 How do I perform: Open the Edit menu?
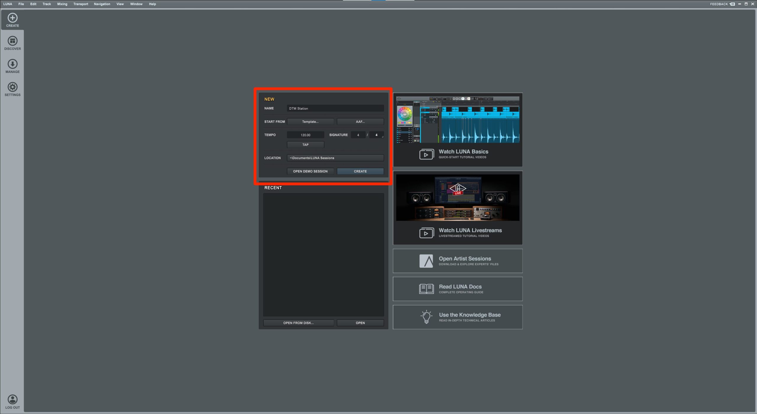pos(33,4)
